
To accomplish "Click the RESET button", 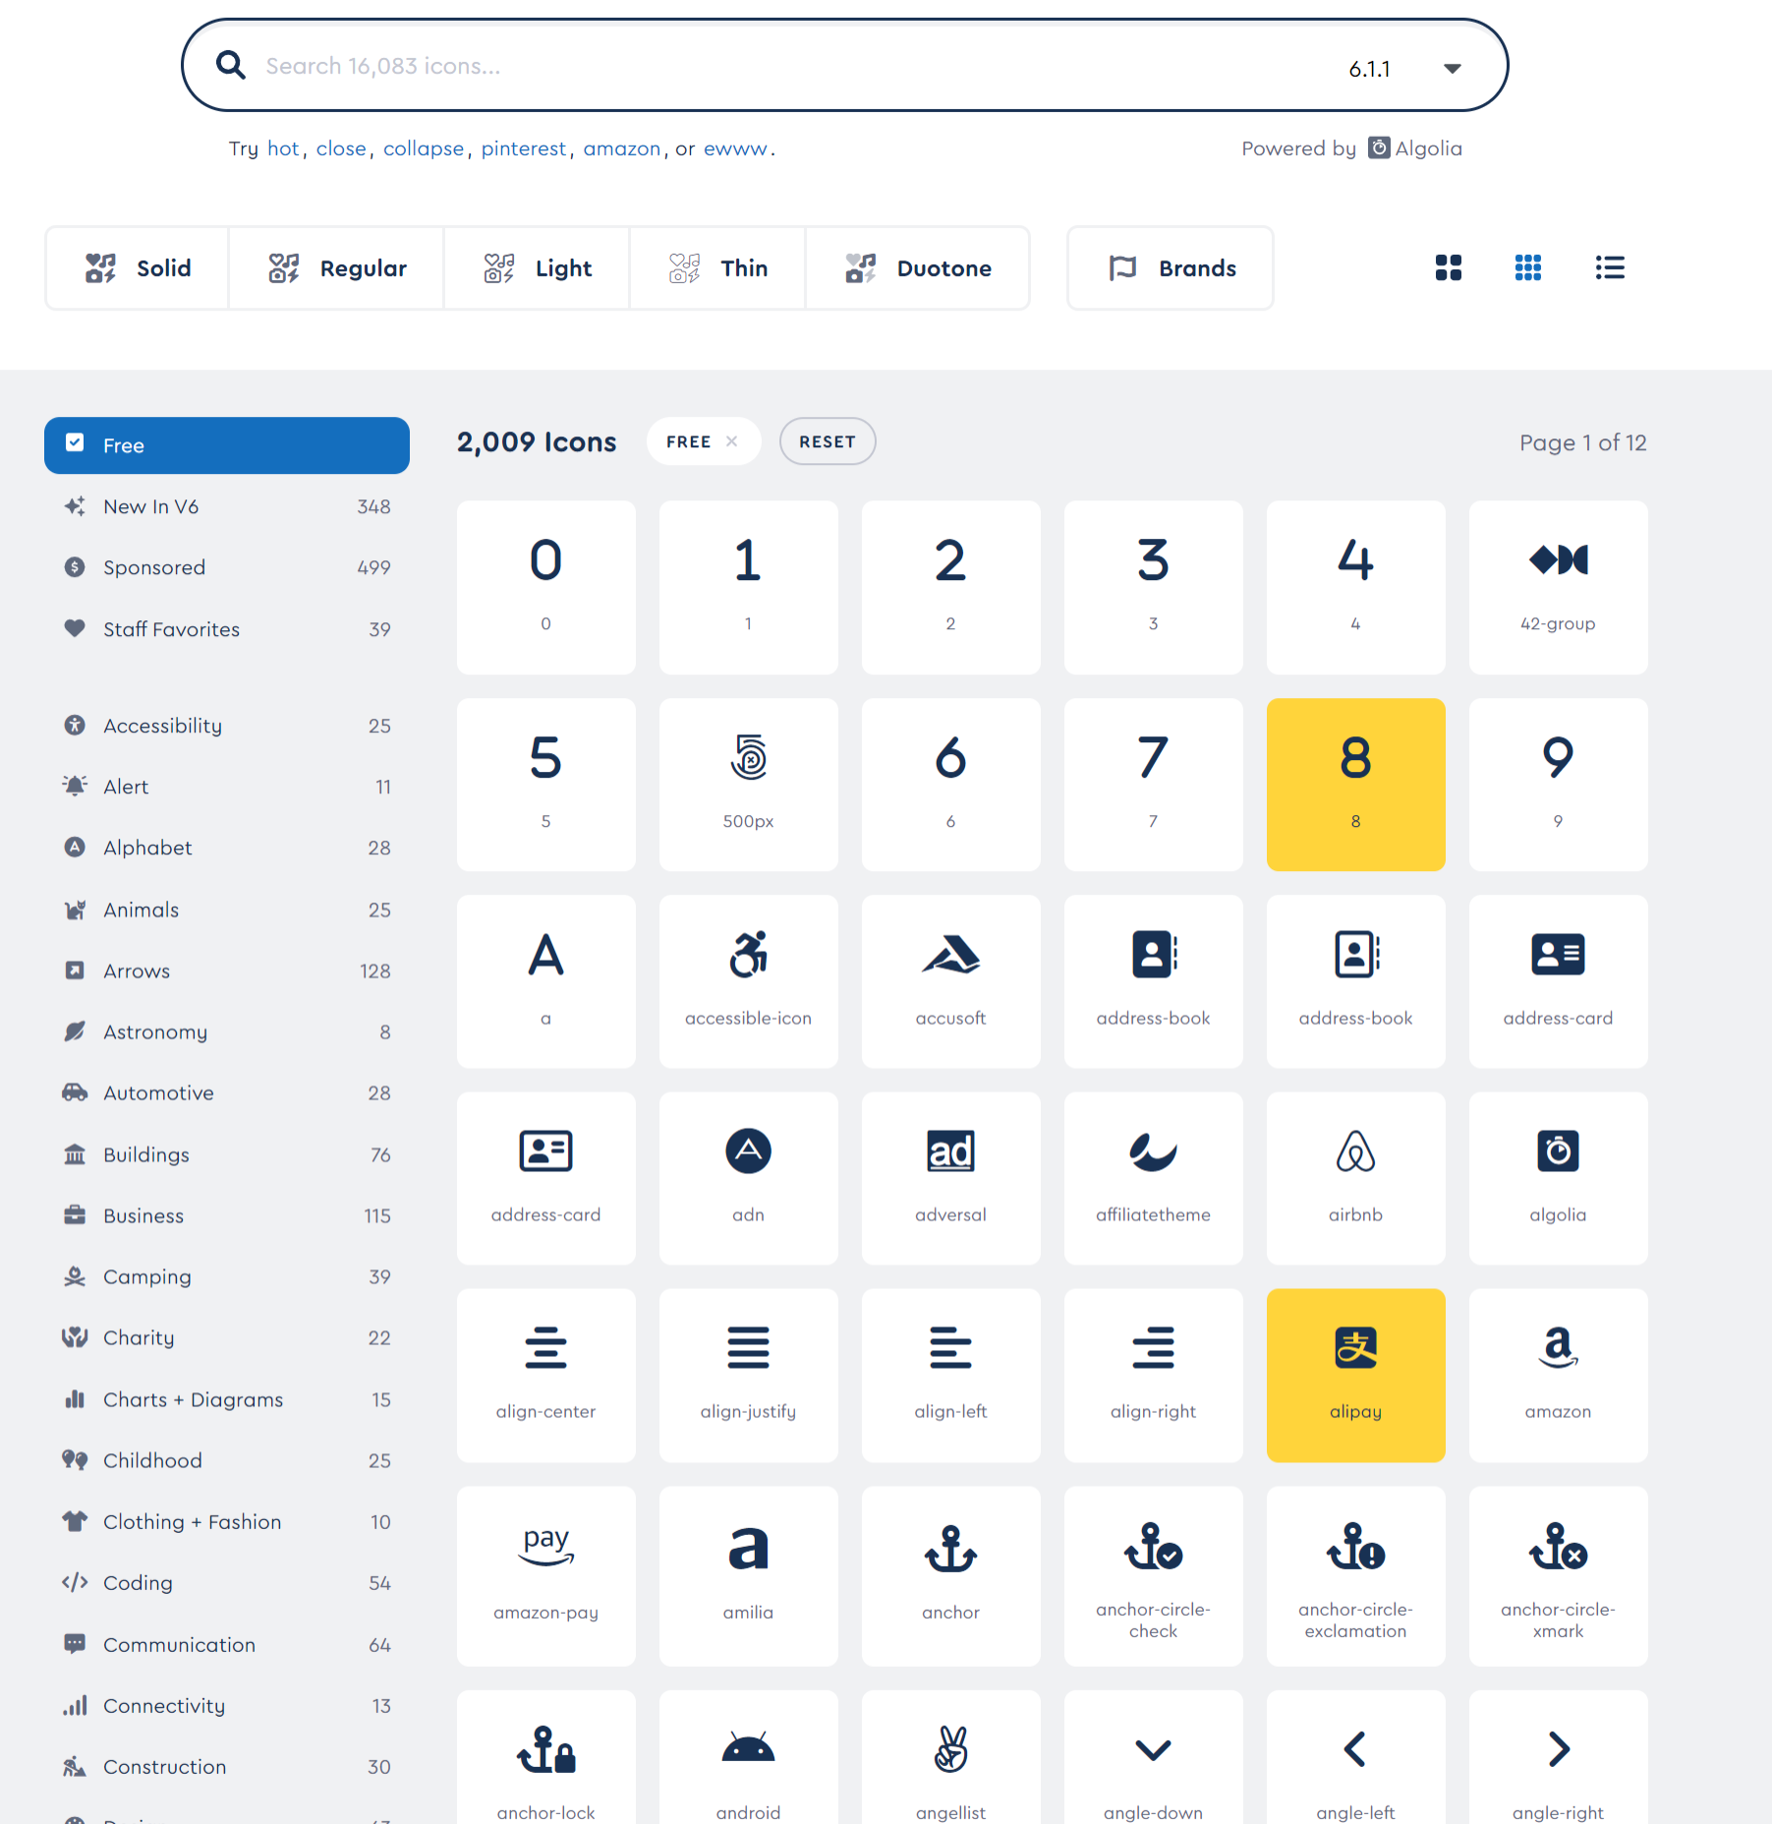I will click(827, 441).
